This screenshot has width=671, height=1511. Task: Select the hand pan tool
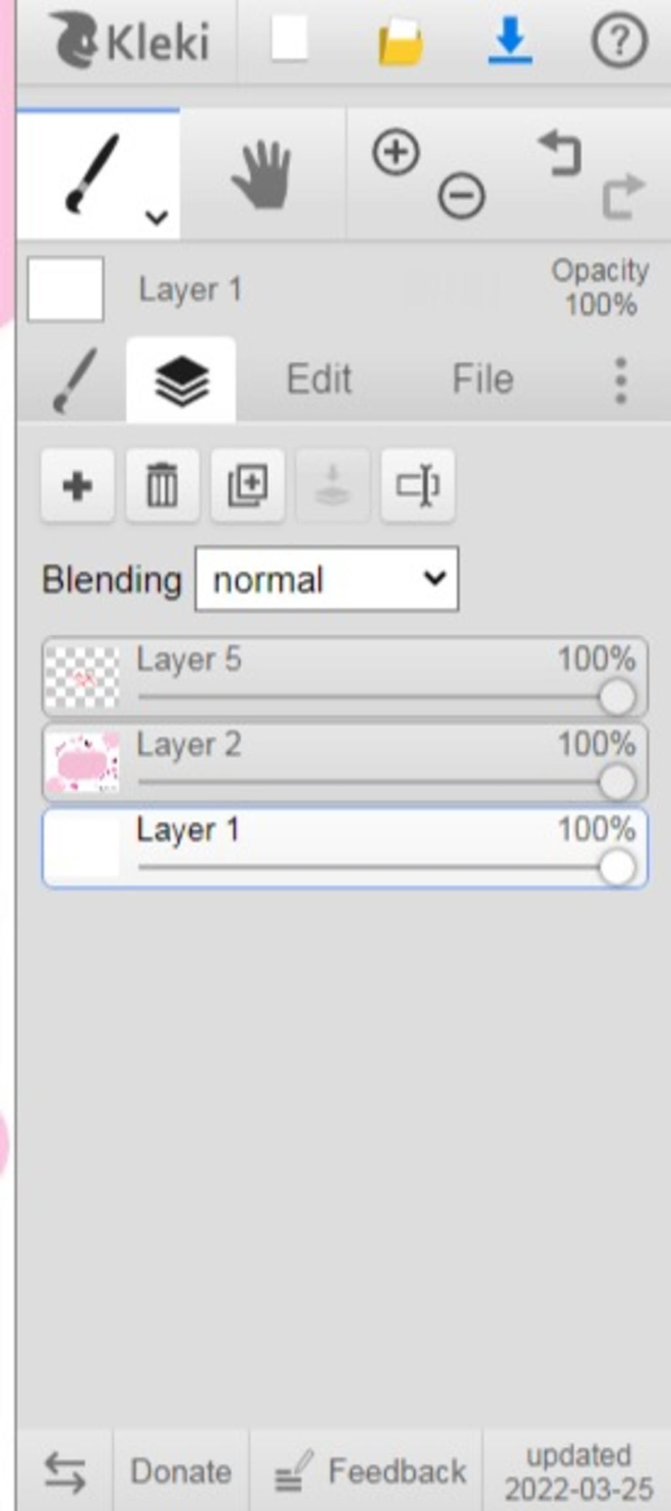point(262,175)
